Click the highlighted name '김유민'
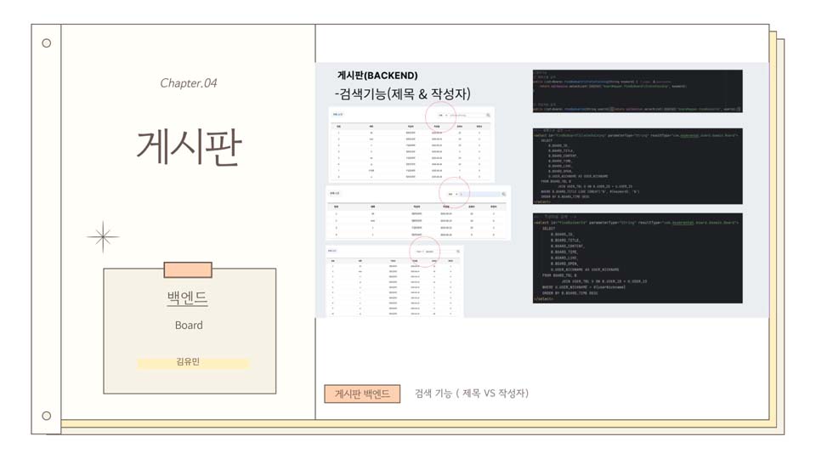The image size is (816, 459). [188, 362]
